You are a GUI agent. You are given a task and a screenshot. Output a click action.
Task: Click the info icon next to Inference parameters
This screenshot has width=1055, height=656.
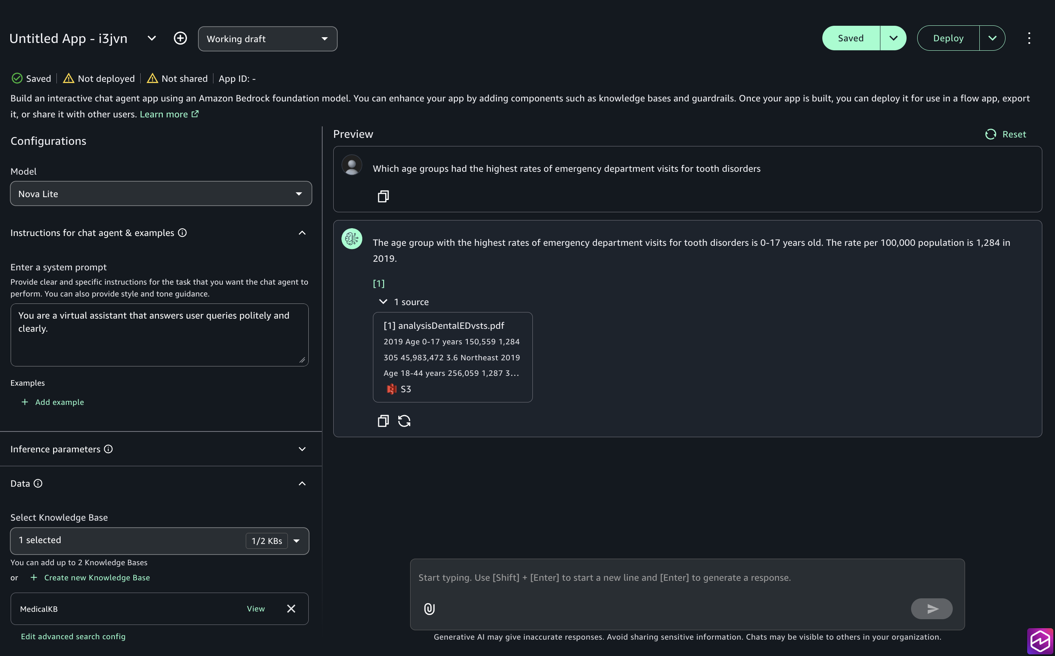(108, 449)
